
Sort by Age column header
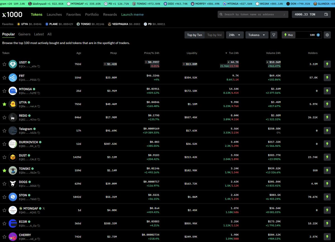tap(79, 53)
